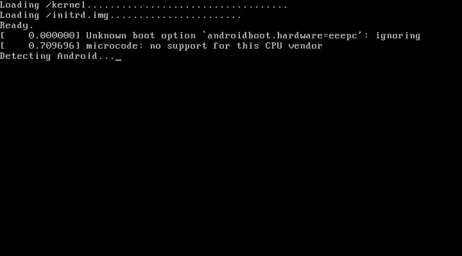
Task: Click the word Loading on the initrd line
Action: (19, 15)
